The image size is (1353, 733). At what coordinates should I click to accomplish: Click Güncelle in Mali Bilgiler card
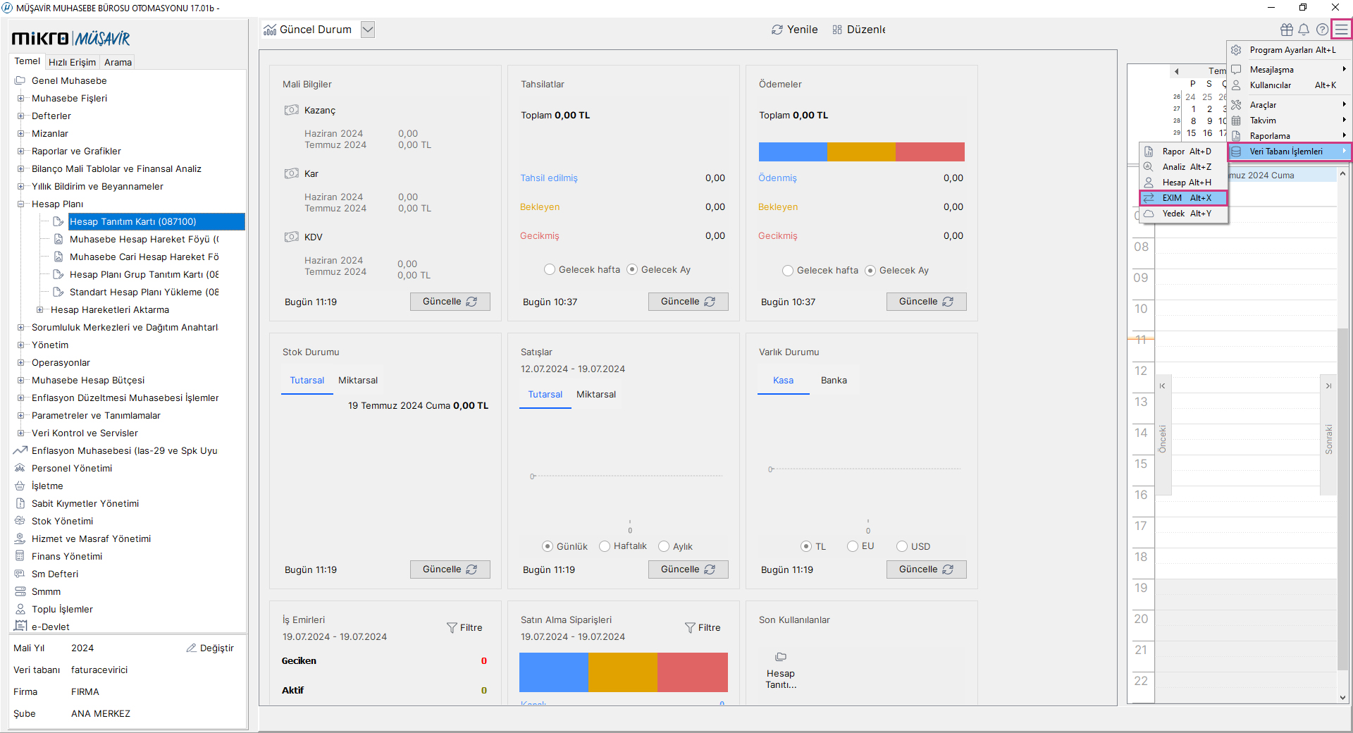point(450,302)
